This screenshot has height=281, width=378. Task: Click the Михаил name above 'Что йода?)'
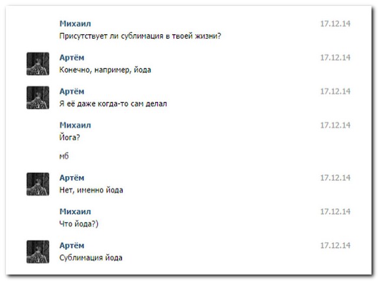tap(75, 211)
